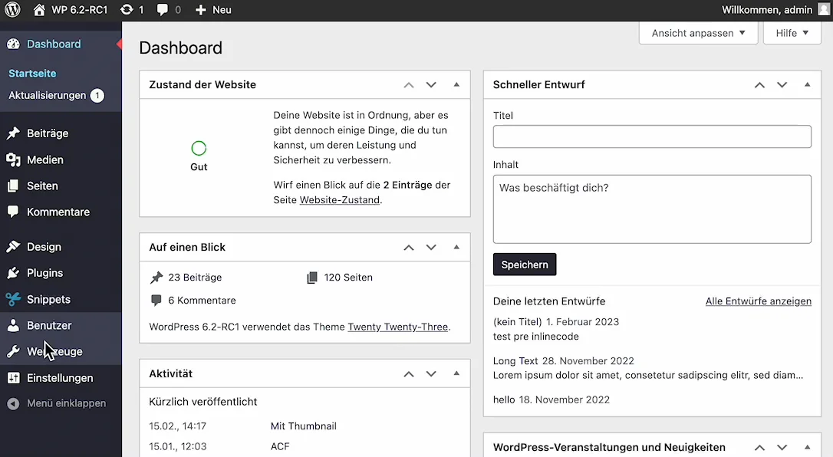Follow the Alle Entwürfe anzeigen link
Image resolution: width=833 pixels, height=457 pixels.
pyautogui.click(x=758, y=301)
